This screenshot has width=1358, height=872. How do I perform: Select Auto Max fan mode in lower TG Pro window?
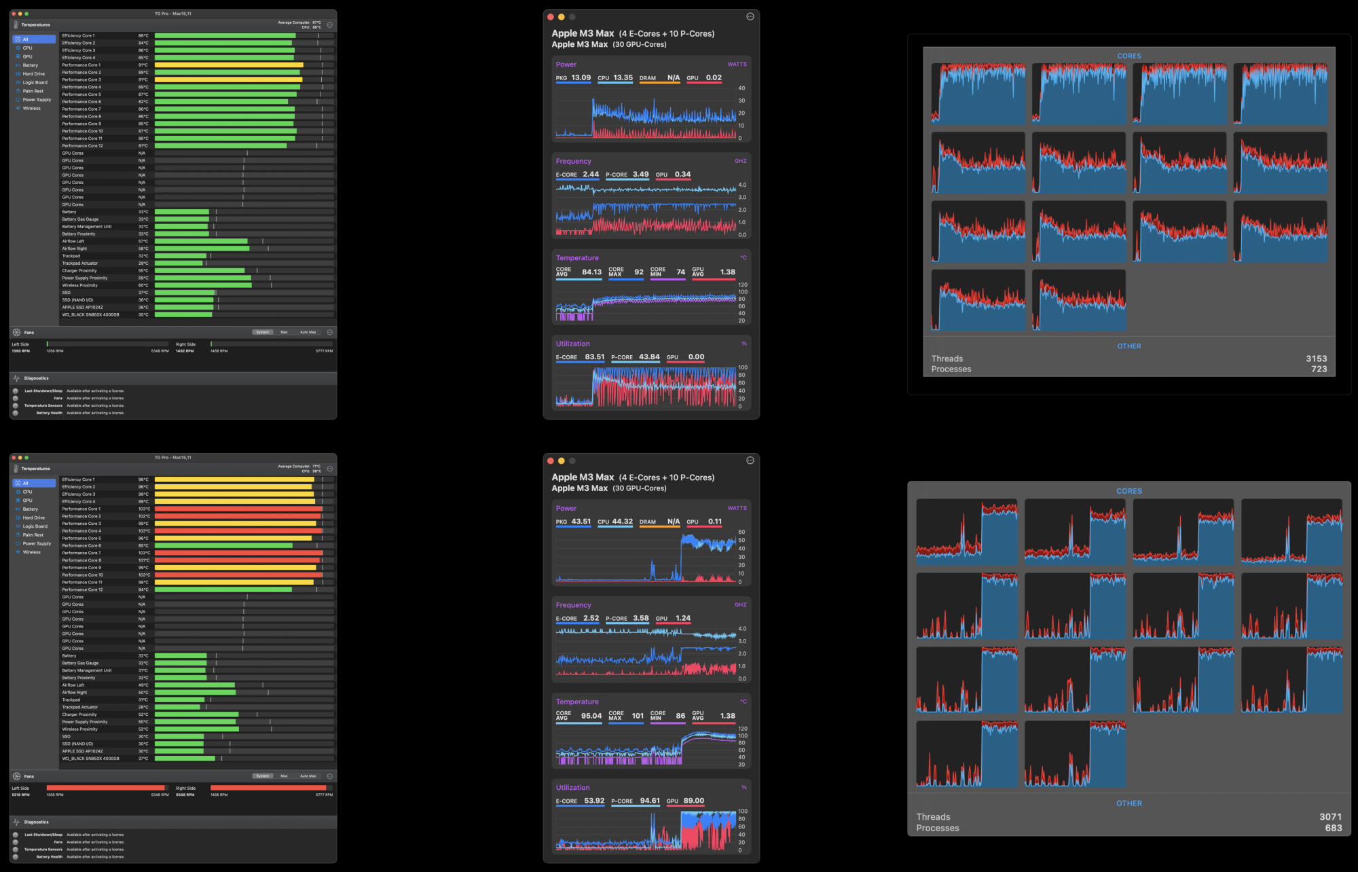(x=308, y=776)
